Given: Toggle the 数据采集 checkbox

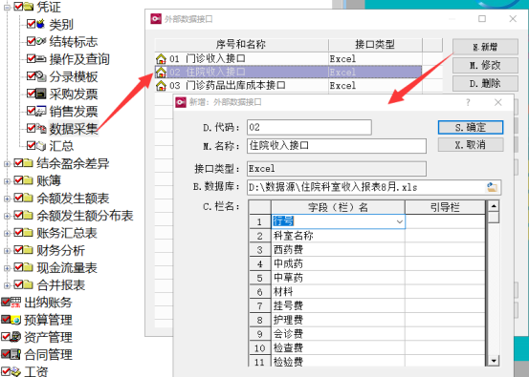Looking at the screenshot, I should (x=31, y=128).
